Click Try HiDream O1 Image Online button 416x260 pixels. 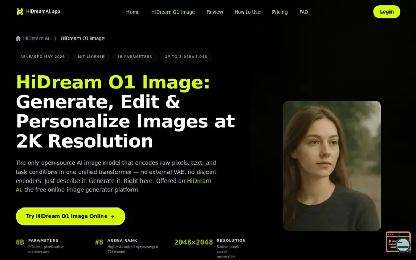[x=70, y=216]
